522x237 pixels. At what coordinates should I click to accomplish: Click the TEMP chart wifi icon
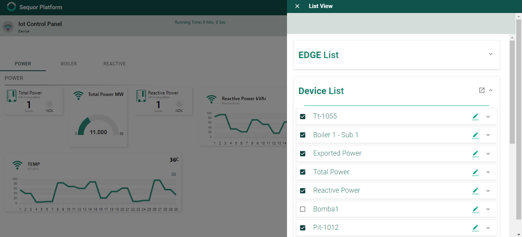(x=17, y=165)
